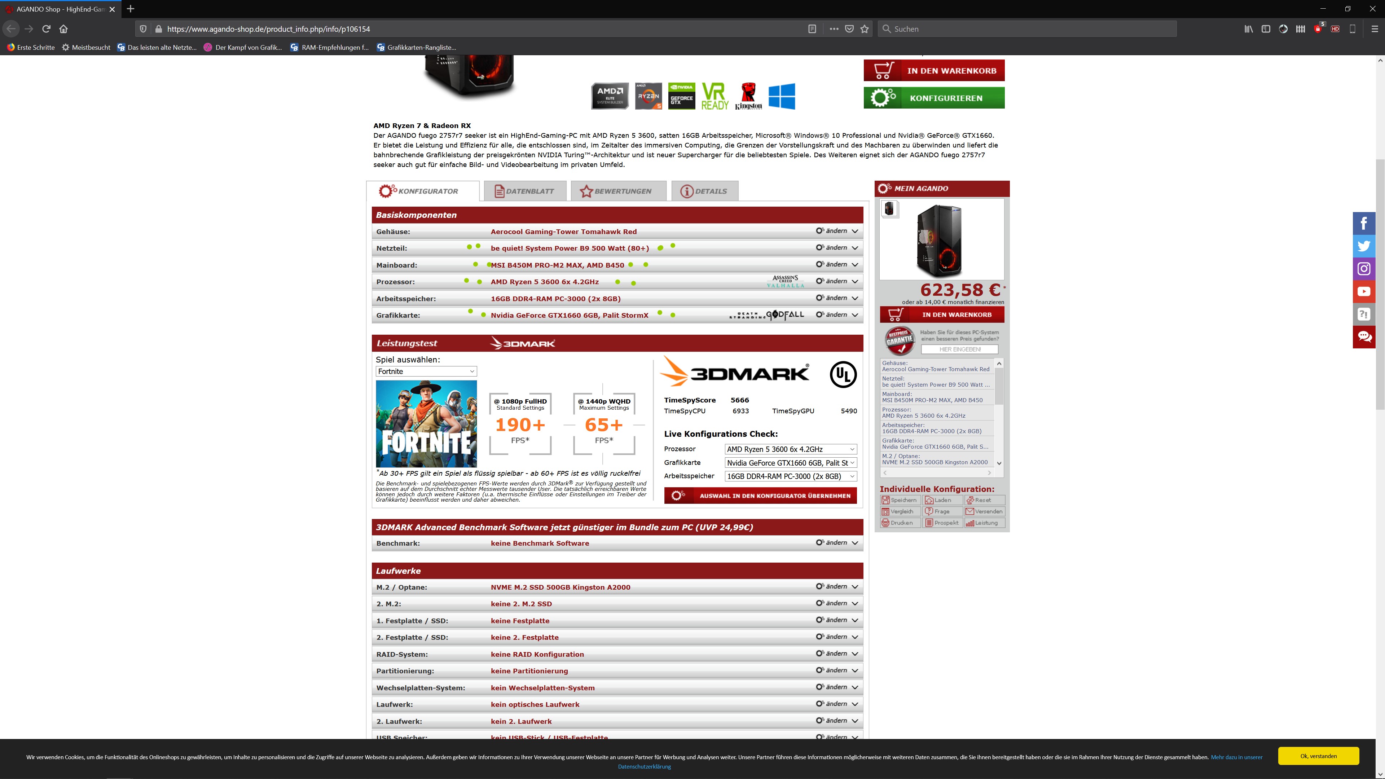Image resolution: width=1385 pixels, height=779 pixels.
Task: Open the Fortnite game selection dropdown
Action: click(x=426, y=371)
